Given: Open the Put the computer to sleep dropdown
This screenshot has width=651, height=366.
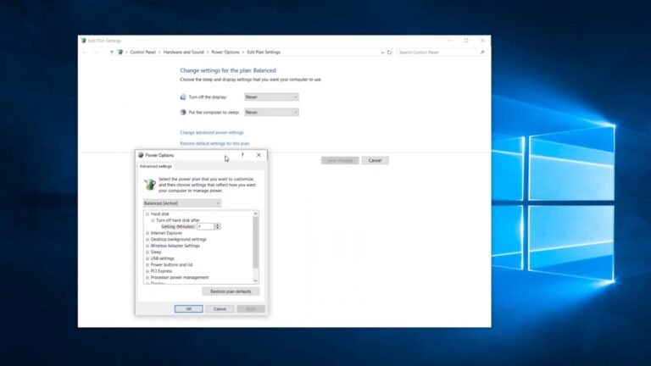Looking at the screenshot, I should [x=271, y=113].
